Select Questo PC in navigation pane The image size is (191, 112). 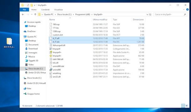point(32,37)
